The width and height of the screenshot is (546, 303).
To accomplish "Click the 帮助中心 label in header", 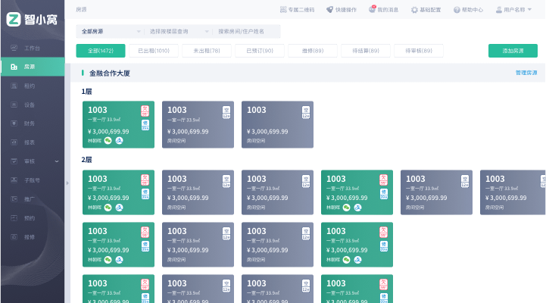I will [x=473, y=10].
